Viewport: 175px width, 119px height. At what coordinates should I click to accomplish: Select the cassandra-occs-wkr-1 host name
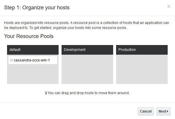[x=32, y=60]
